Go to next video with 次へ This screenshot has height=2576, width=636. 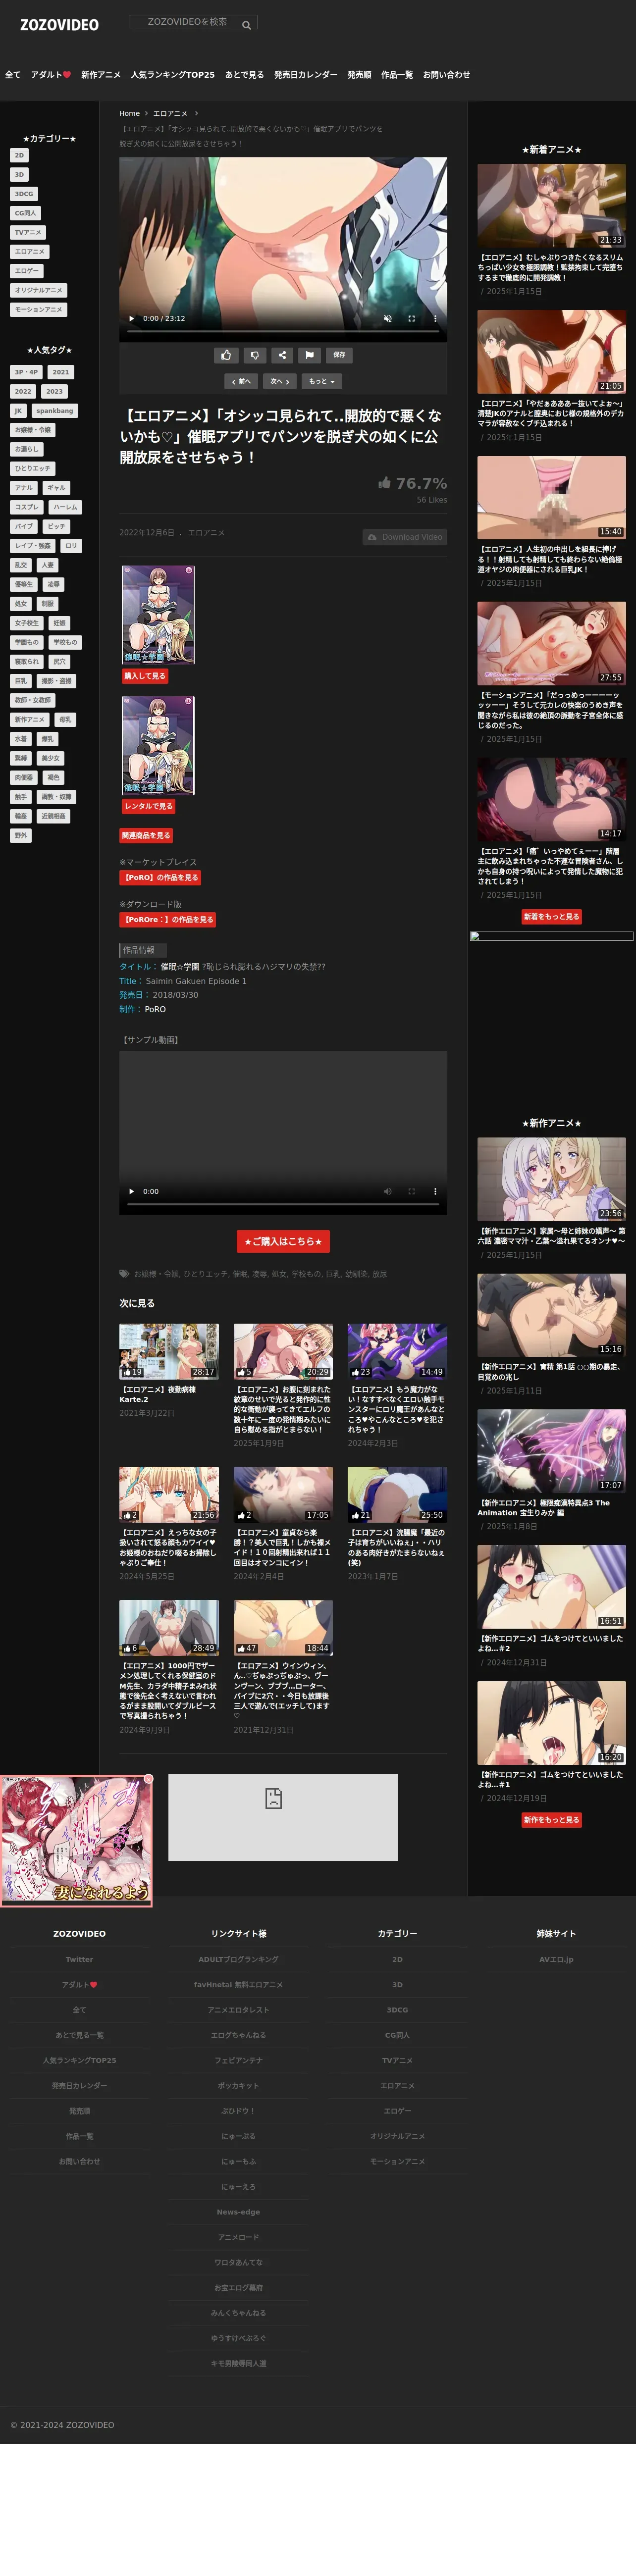tap(280, 382)
